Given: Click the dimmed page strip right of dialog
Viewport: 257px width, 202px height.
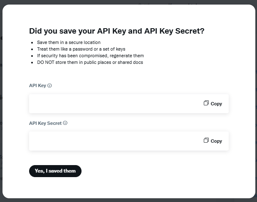Looking at the screenshot, I should click(x=256, y=101).
